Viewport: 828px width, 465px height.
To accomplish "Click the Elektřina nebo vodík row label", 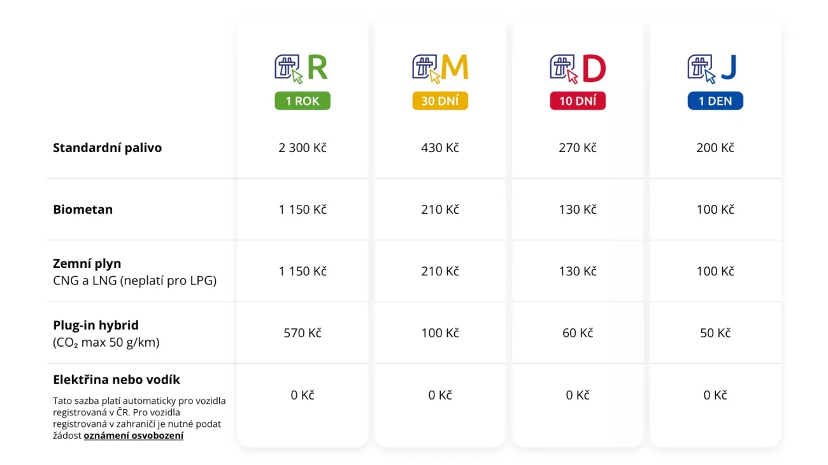I will [x=117, y=380].
